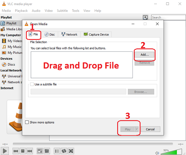This screenshot has width=186, height=155.
Task: Mute audio via speaker icon
Action: coord(157,153)
